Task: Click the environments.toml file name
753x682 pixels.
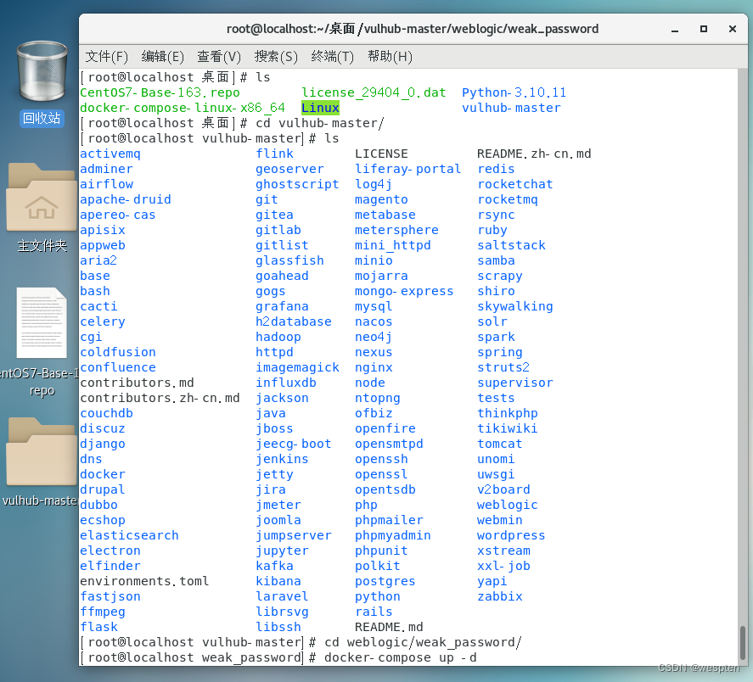Action: pyautogui.click(x=144, y=581)
